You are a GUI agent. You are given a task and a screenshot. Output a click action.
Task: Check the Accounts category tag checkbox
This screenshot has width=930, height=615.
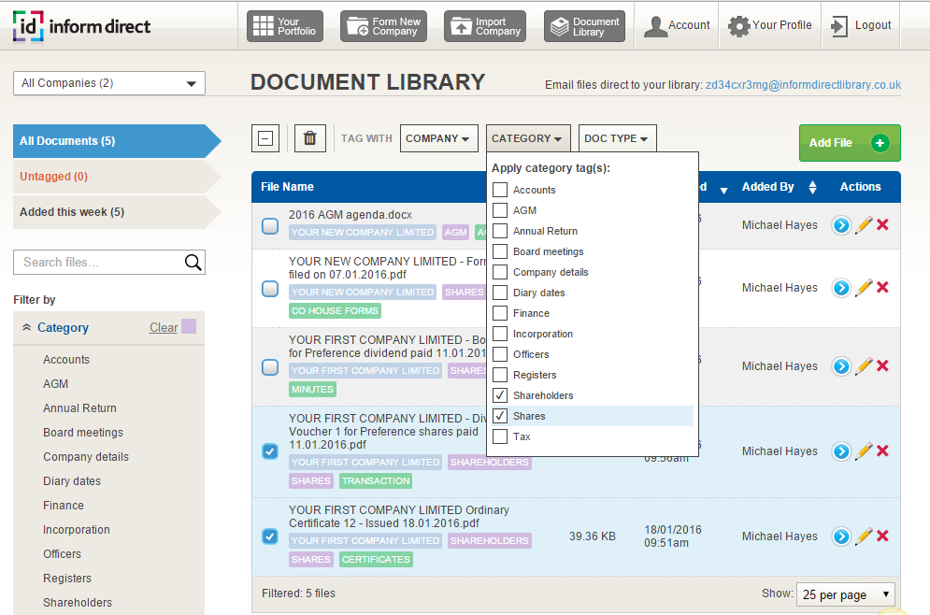pos(500,190)
